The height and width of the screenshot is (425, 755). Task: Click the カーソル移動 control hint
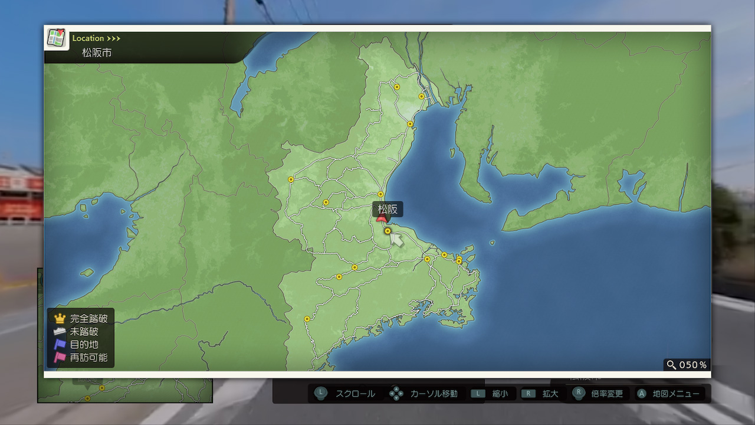point(434,394)
